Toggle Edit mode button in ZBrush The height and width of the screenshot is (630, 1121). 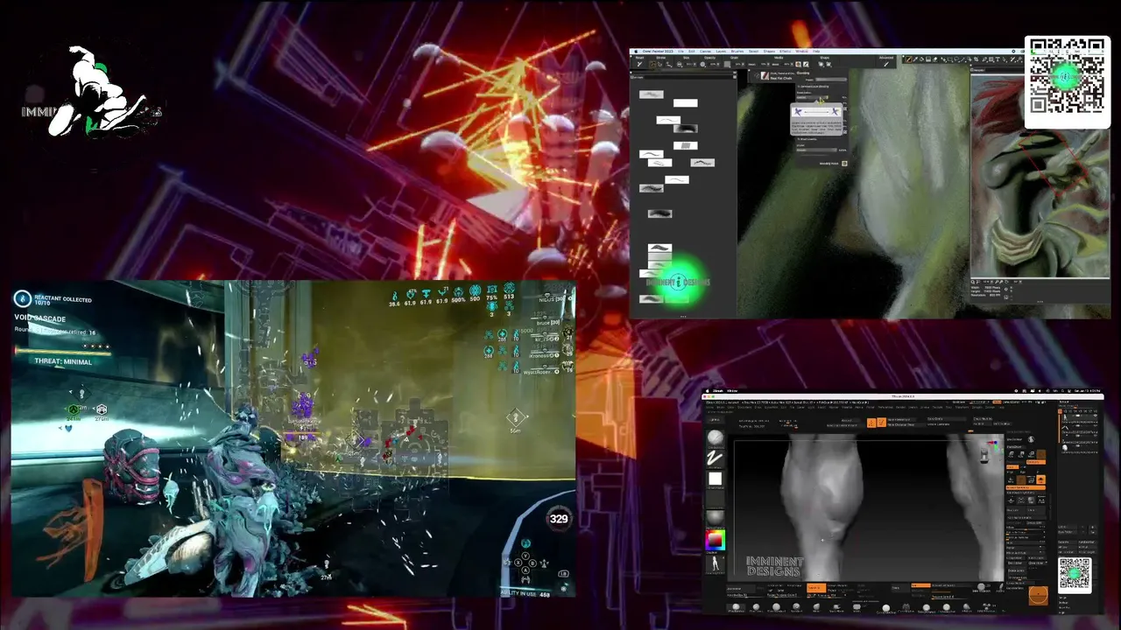click(x=872, y=423)
